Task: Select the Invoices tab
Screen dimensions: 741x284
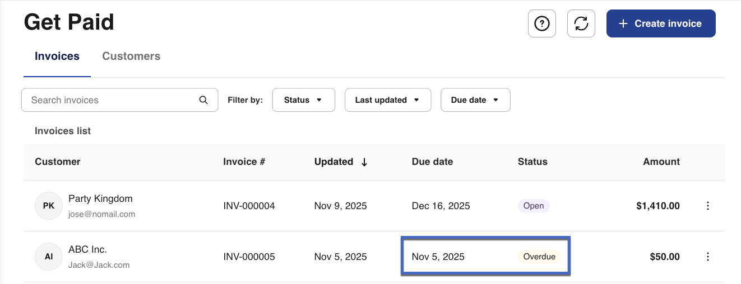Action: click(57, 56)
